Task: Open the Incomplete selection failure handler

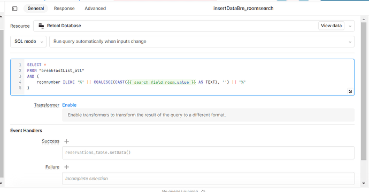Action: (x=208, y=179)
